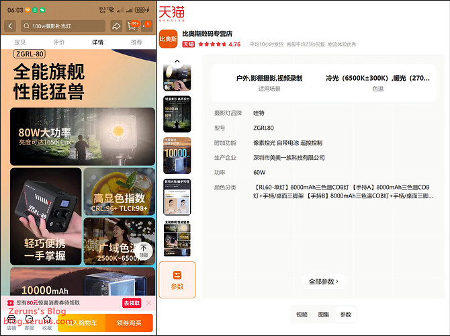Screen dimensions: 450x336
Task: Tap the back arrow beside search bar
Action: tap(11, 26)
